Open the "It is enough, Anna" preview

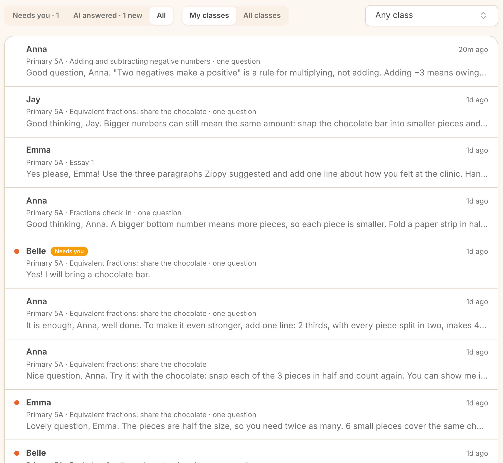(256, 325)
